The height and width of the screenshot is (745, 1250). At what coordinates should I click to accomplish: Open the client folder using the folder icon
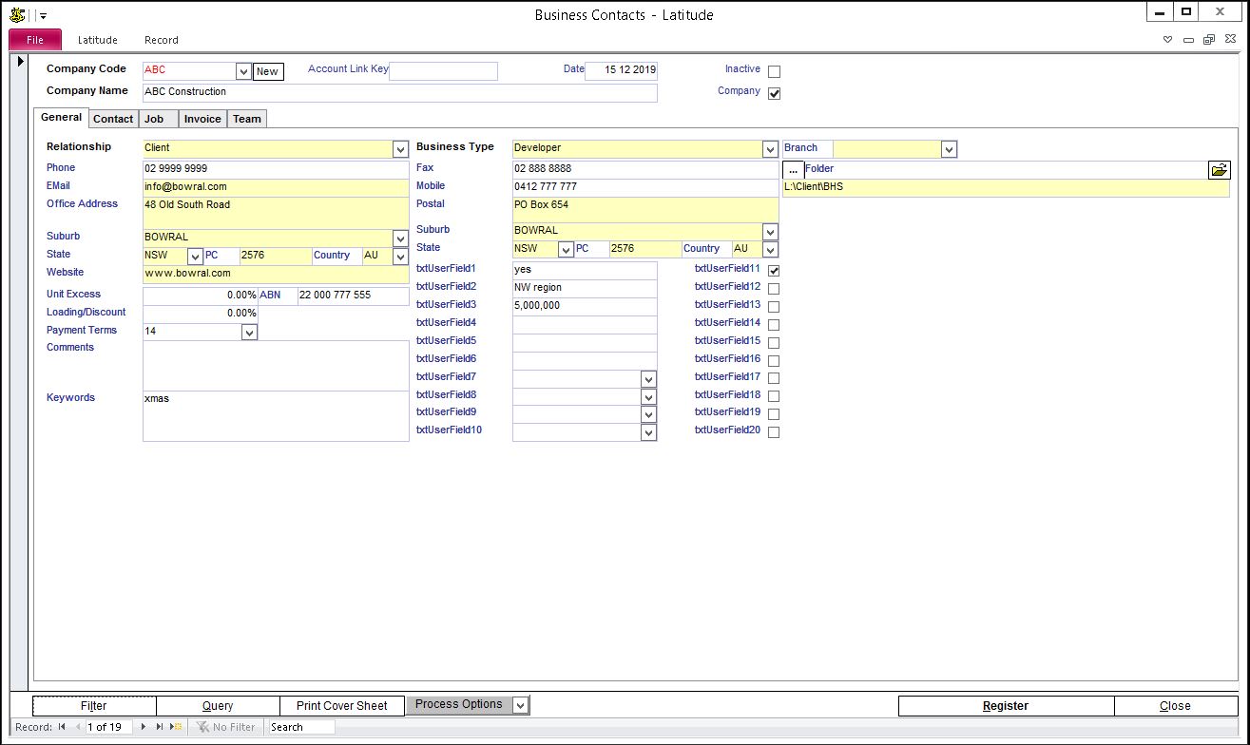click(1219, 170)
